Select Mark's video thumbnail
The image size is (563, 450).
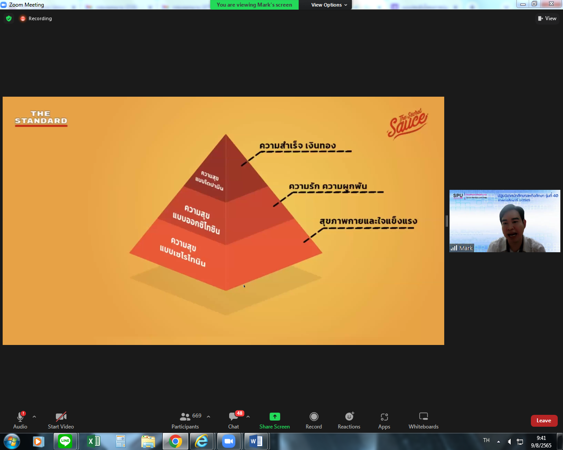point(505,221)
